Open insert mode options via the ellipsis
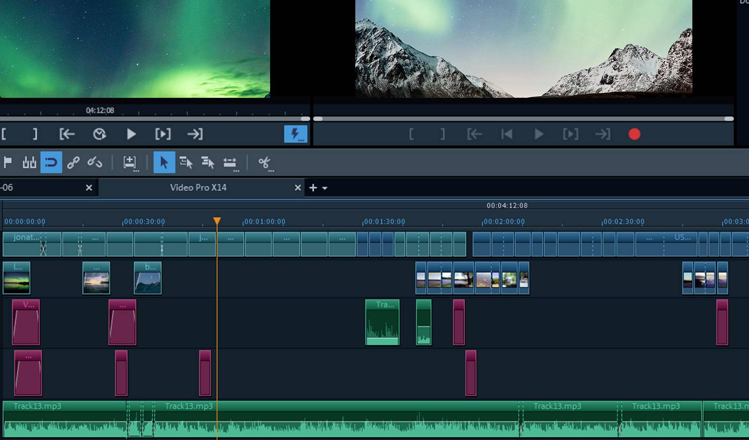This screenshot has width=749, height=440. coord(136,170)
